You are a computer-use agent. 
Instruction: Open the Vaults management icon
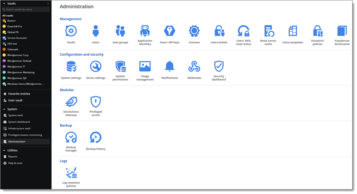pyautogui.click(x=71, y=32)
